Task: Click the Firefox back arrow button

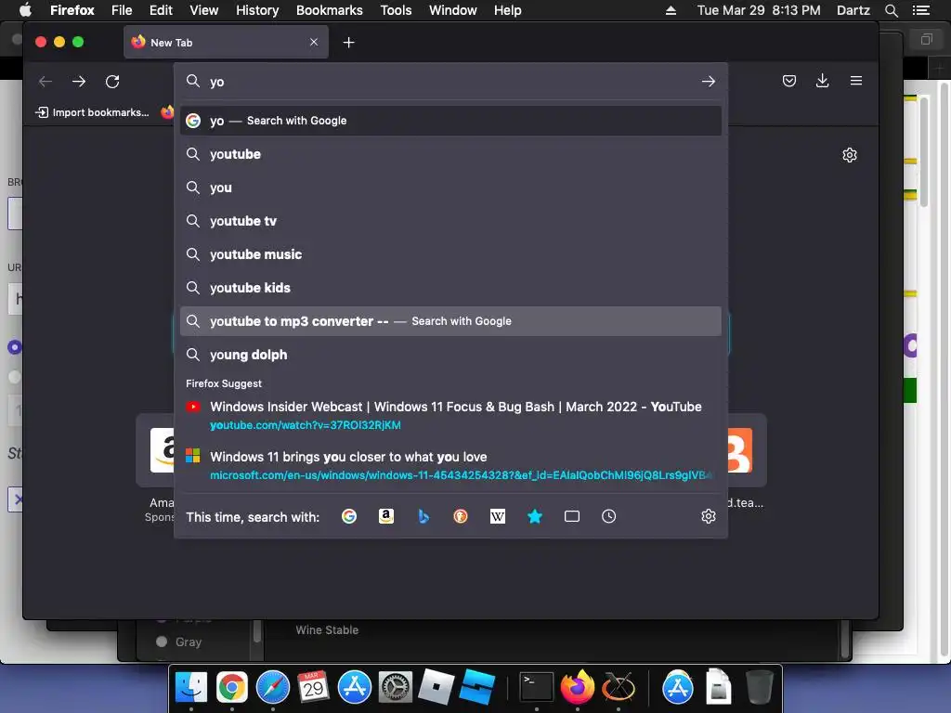Action: [x=46, y=82]
